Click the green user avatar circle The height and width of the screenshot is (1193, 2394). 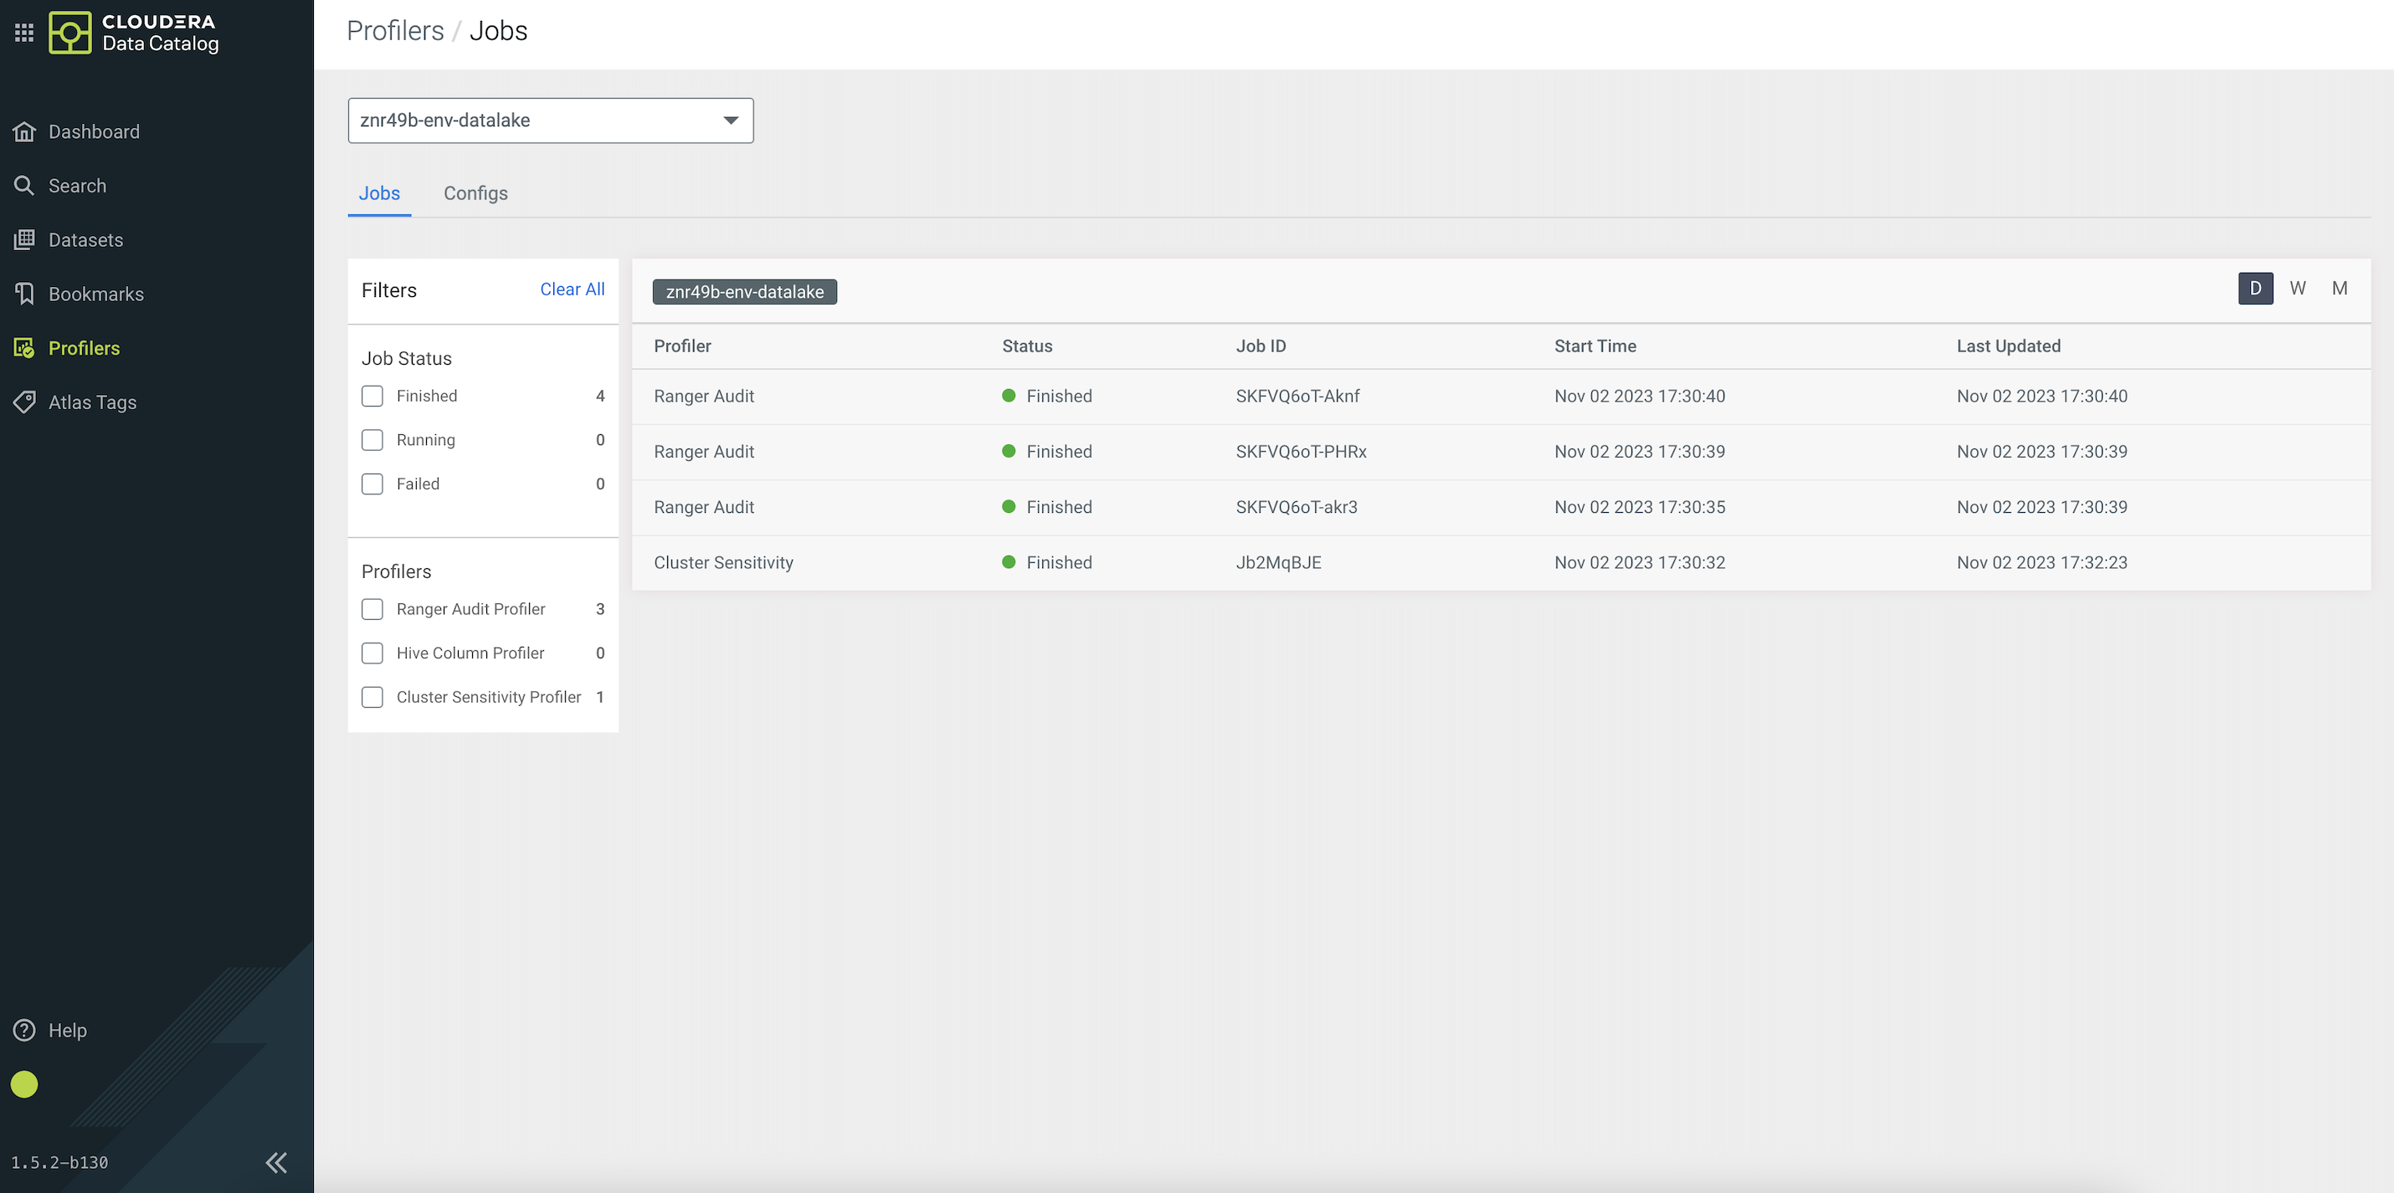[x=24, y=1084]
